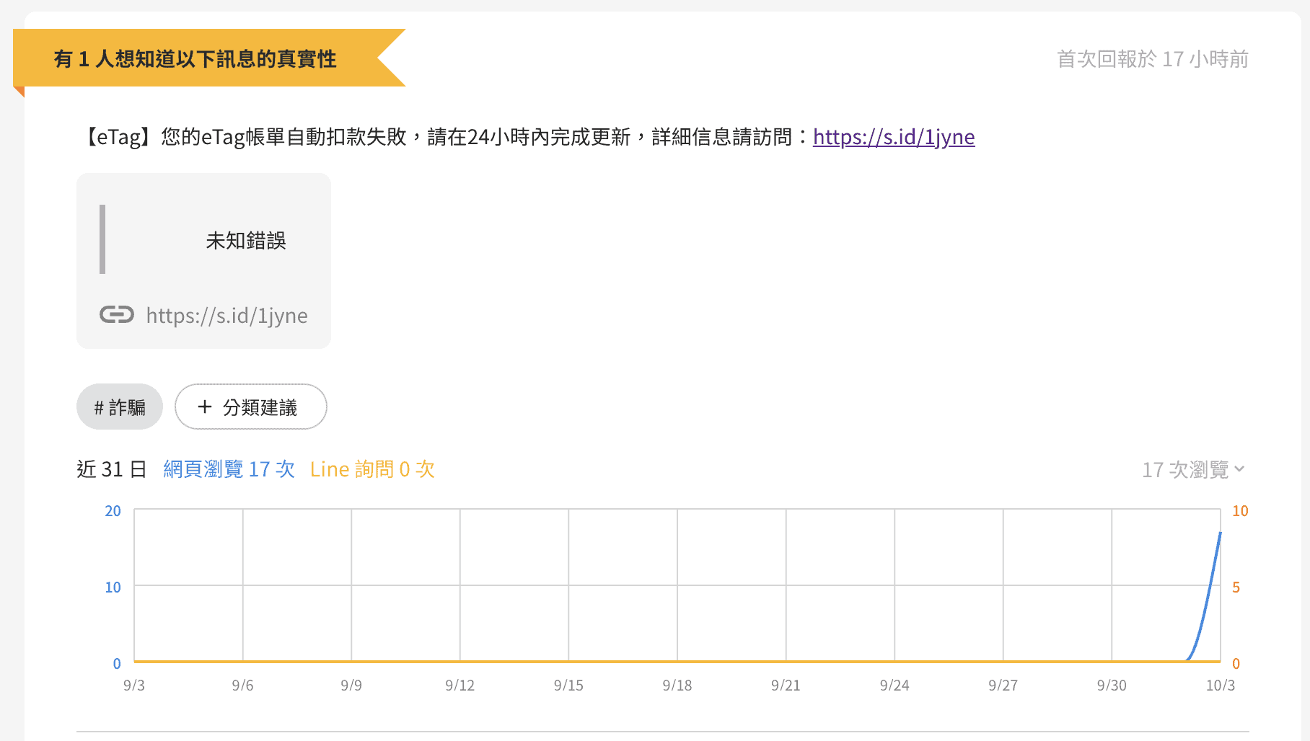This screenshot has height=741, width=1310.
Task: Click the 9/3 date label on chart axis
Action: (x=134, y=685)
